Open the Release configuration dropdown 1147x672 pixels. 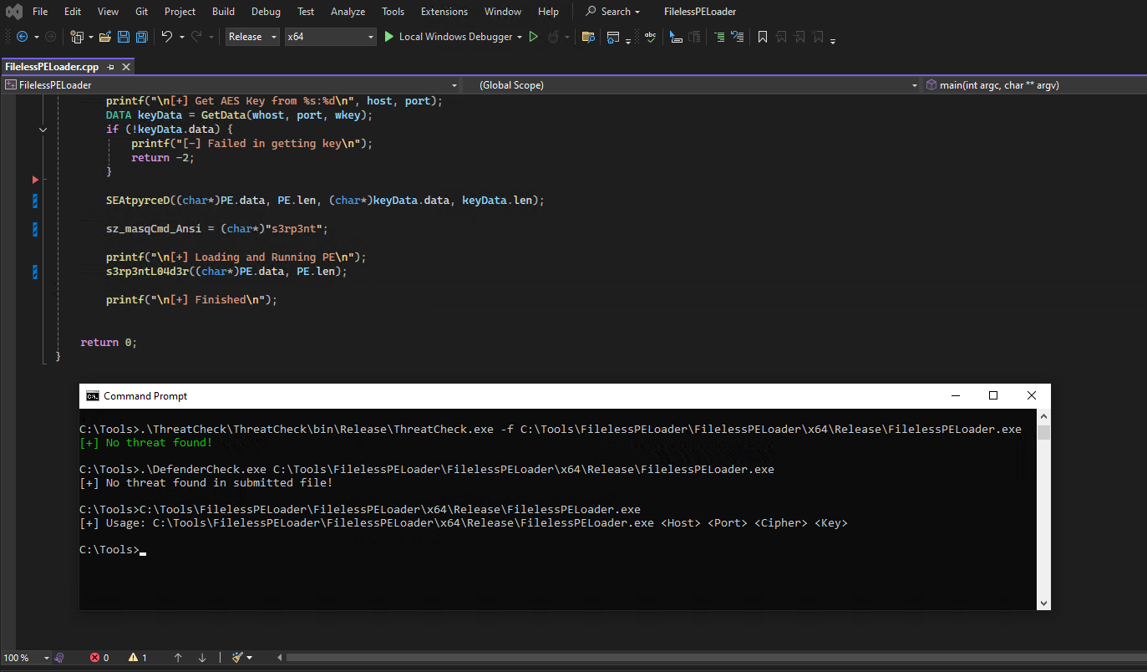(254, 37)
